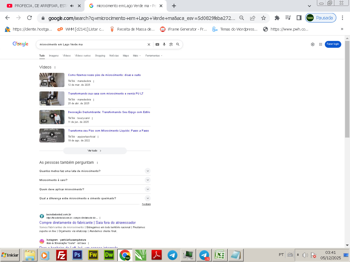
Task: Open Google quick settings gear icon
Action: (313, 44)
